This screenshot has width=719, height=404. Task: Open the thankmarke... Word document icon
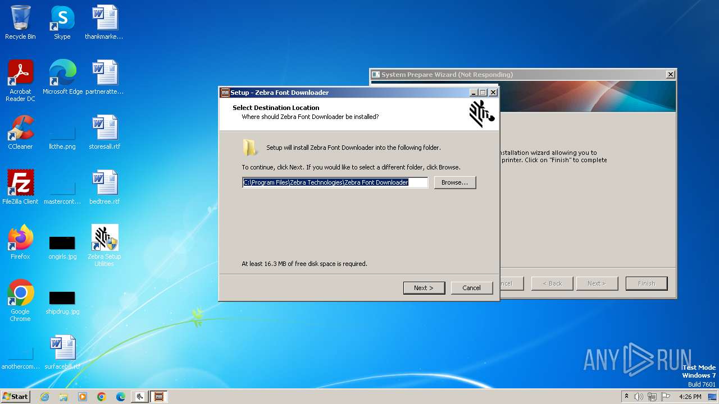(x=104, y=22)
